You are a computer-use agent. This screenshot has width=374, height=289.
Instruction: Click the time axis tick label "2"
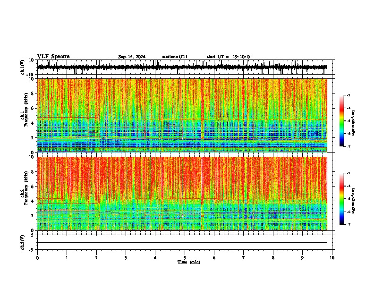[96, 258]
